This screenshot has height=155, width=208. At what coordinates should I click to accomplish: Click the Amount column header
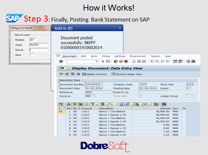click(152, 109)
